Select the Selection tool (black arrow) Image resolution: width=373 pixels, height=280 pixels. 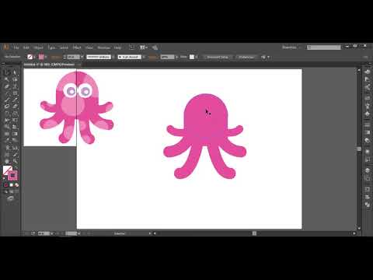[7, 72]
